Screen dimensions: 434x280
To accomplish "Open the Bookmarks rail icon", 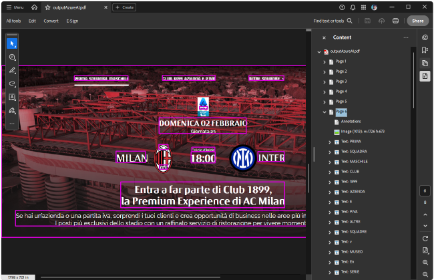I will (425, 50).
